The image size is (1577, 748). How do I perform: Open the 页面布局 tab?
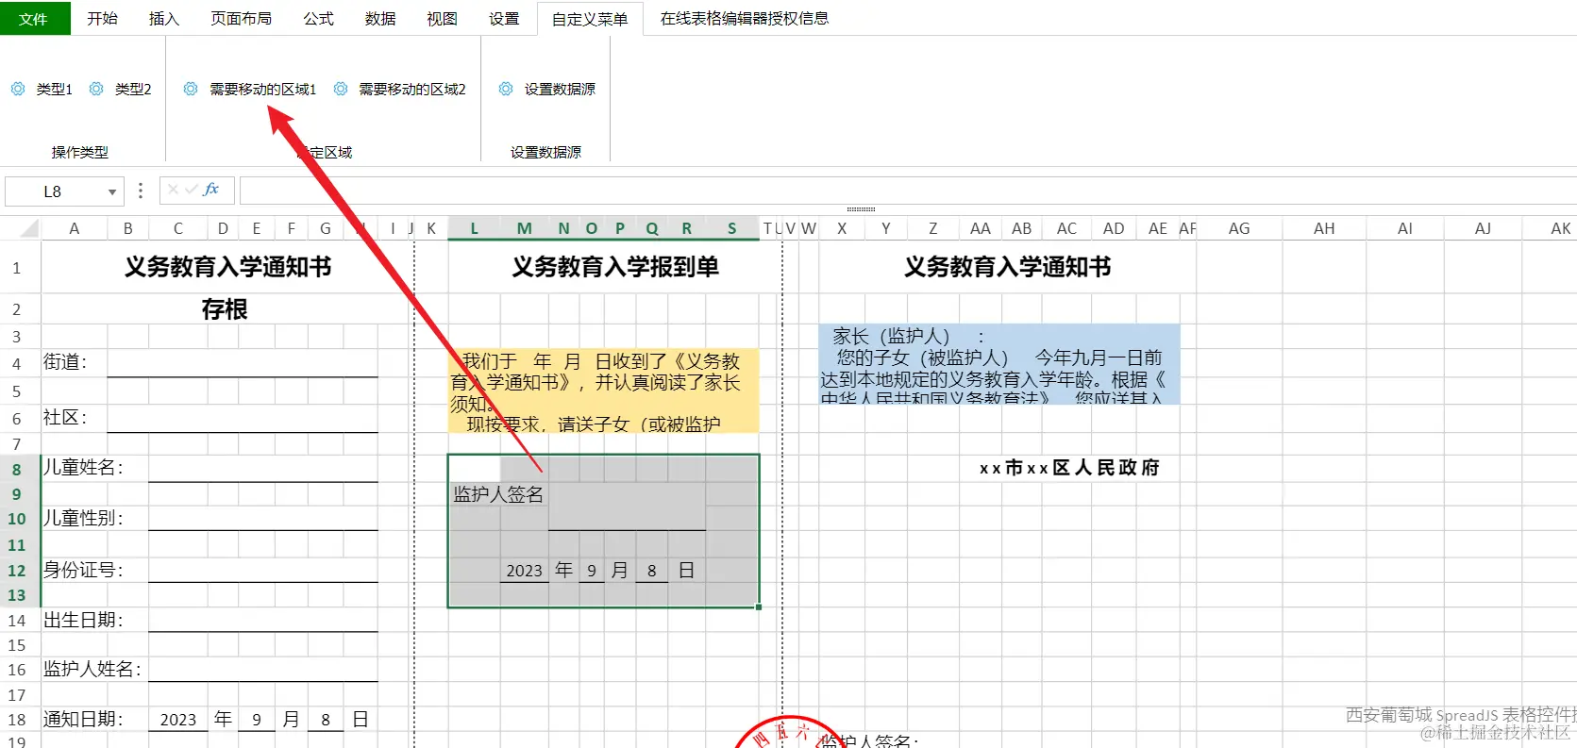(x=241, y=18)
